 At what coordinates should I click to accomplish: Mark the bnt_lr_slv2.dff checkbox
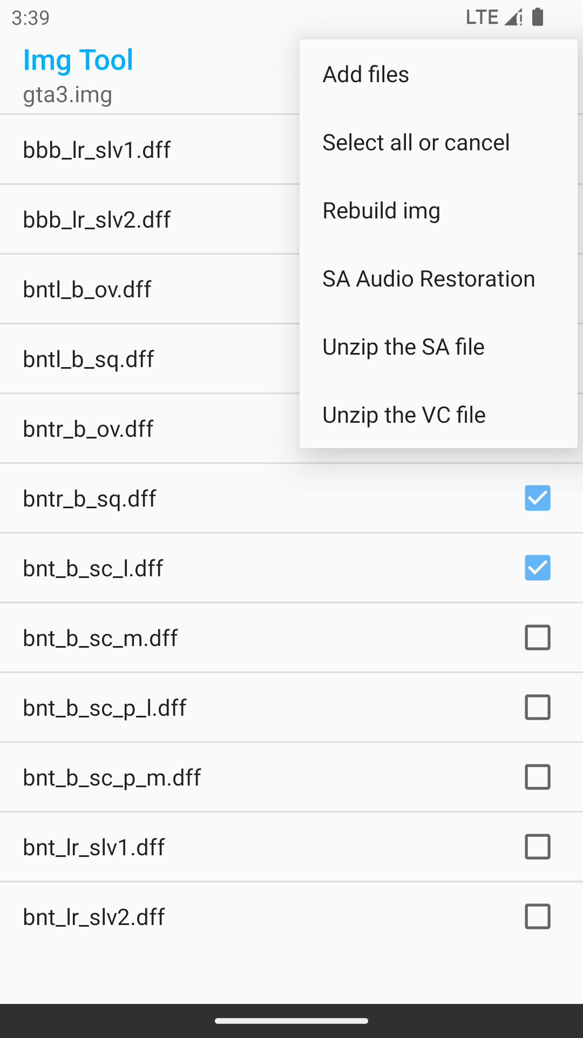click(537, 916)
